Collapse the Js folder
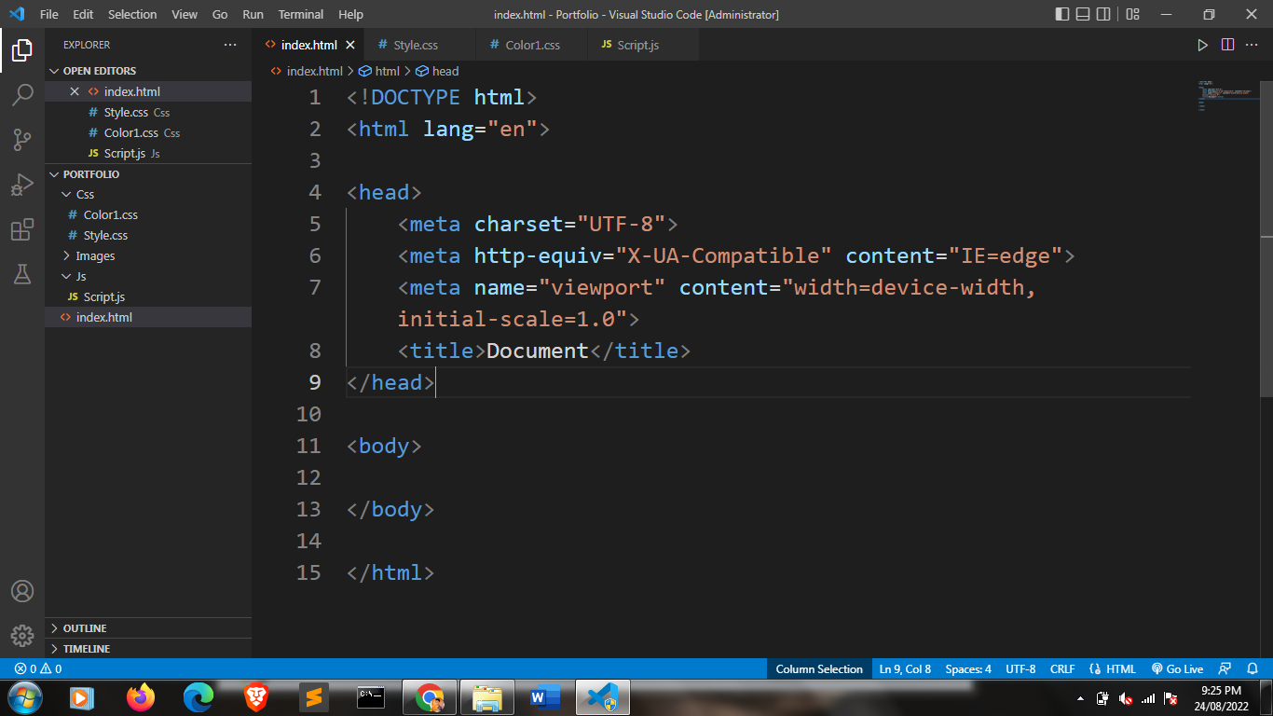 (x=148, y=276)
